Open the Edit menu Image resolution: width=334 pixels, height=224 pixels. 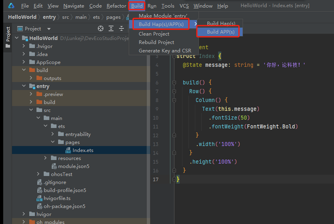pyautogui.click(x=38, y=6)
